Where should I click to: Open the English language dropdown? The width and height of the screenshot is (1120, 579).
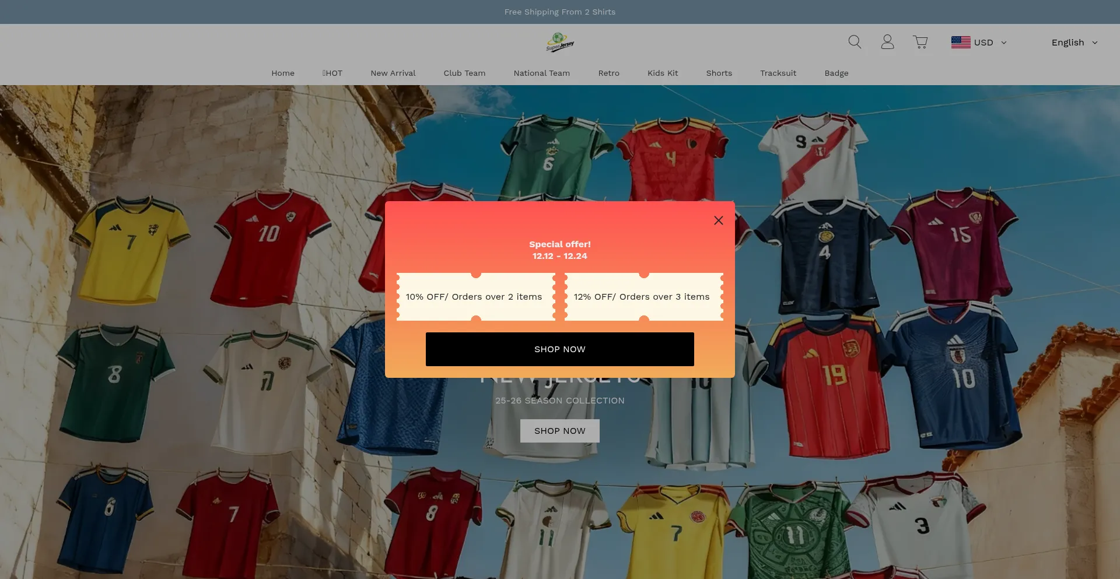point(1074,43)
